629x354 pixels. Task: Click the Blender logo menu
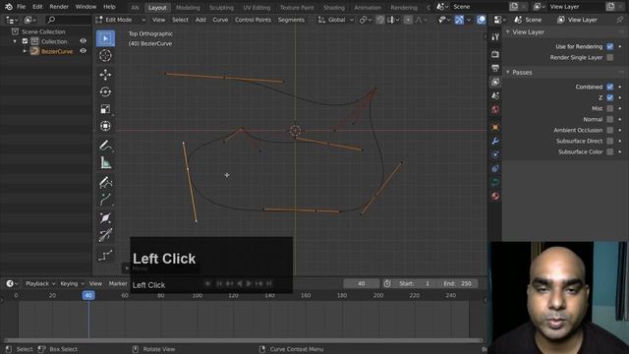(x=9, y=7)
